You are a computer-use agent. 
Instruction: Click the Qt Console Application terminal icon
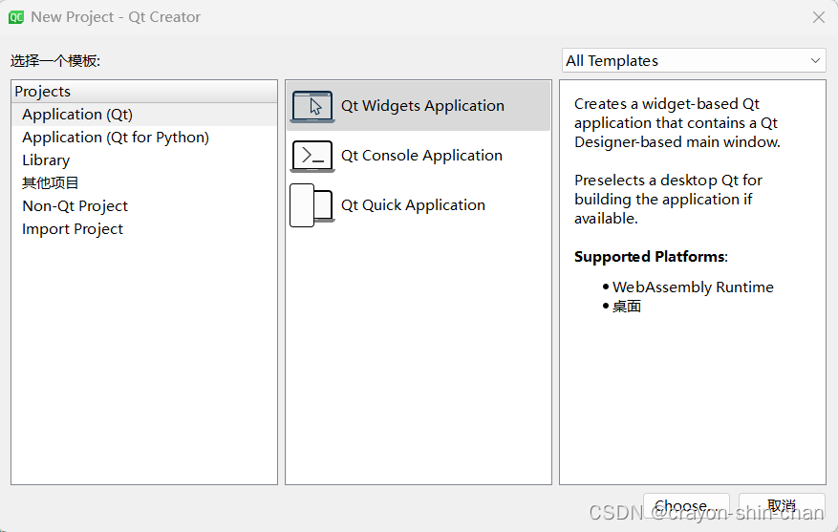(x=312, y=156)
